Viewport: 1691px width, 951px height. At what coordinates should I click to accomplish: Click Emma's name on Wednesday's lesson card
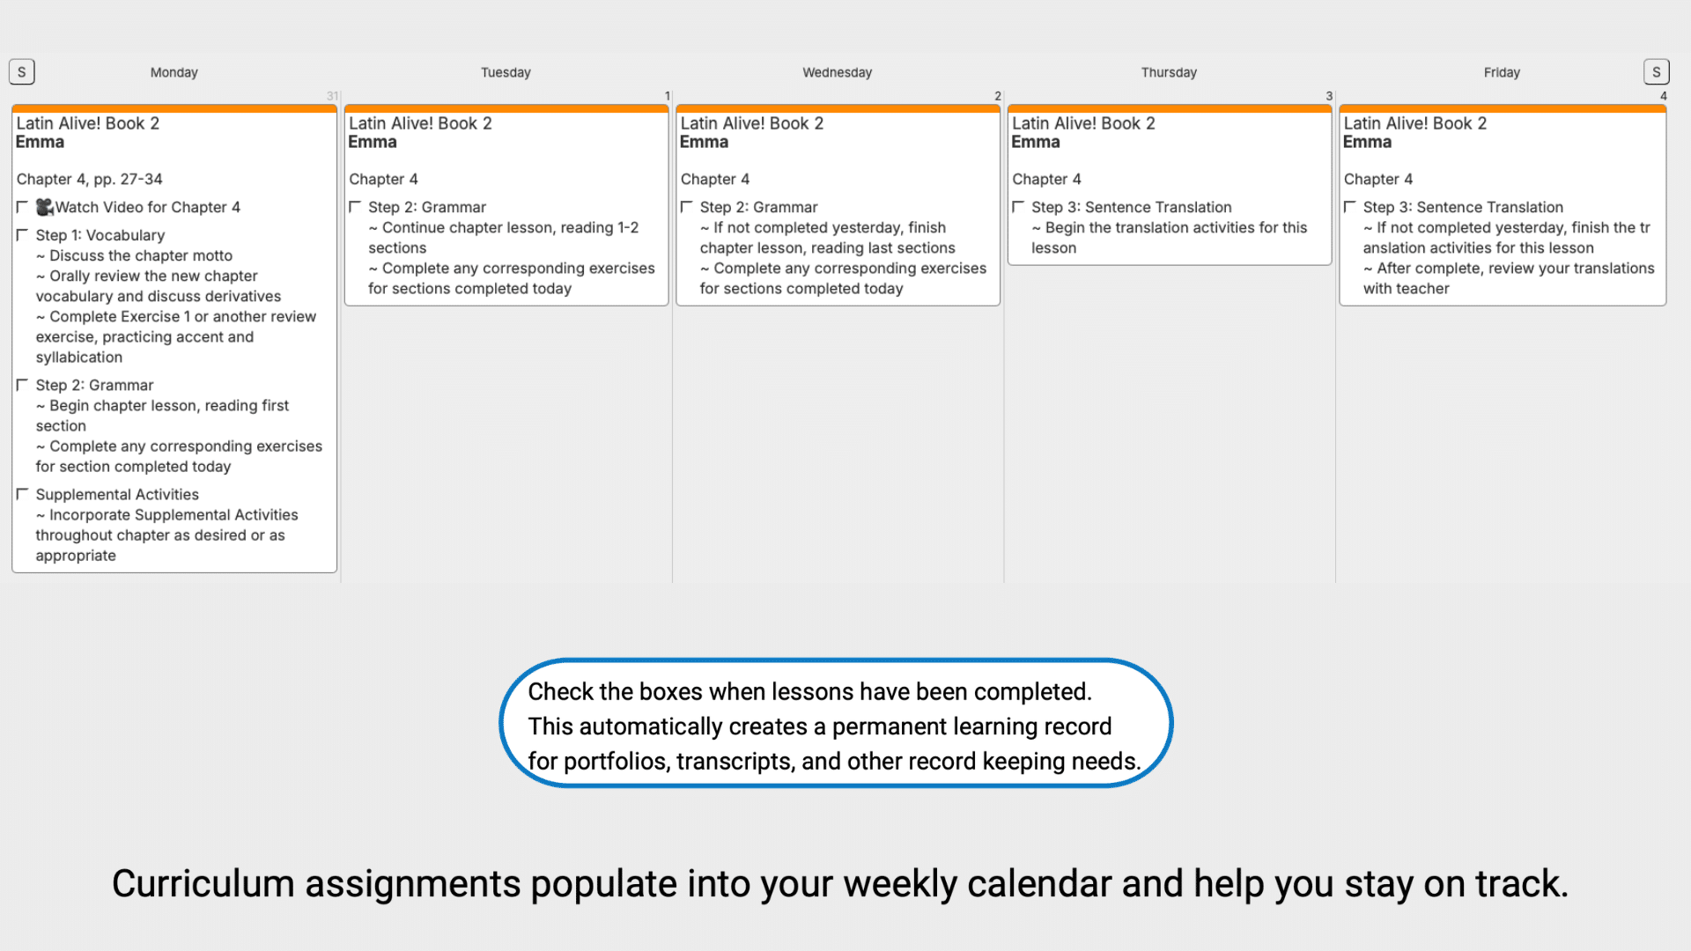(704, 143)
